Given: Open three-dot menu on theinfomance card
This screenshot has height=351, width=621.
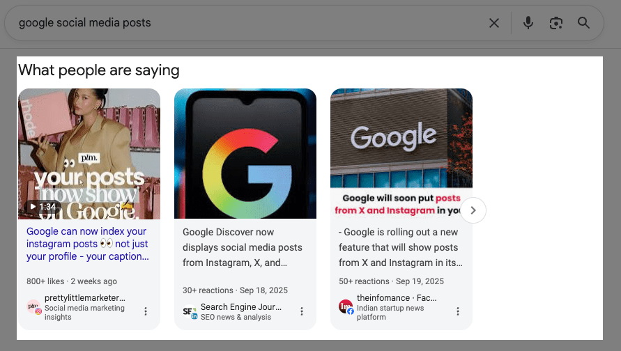Looking at the screenshot, I should tap(458, 311).
